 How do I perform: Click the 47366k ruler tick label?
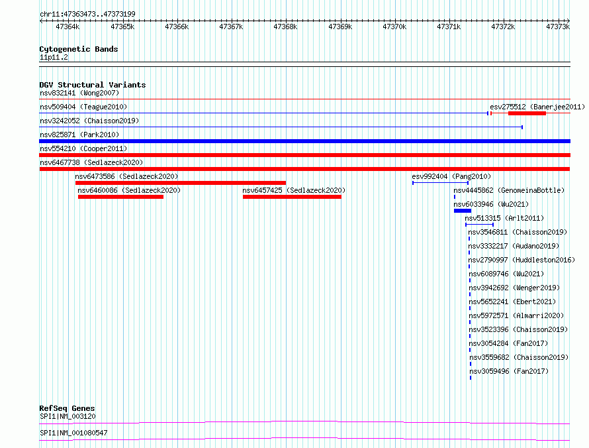pyautogui.click(x=177, y=27)
